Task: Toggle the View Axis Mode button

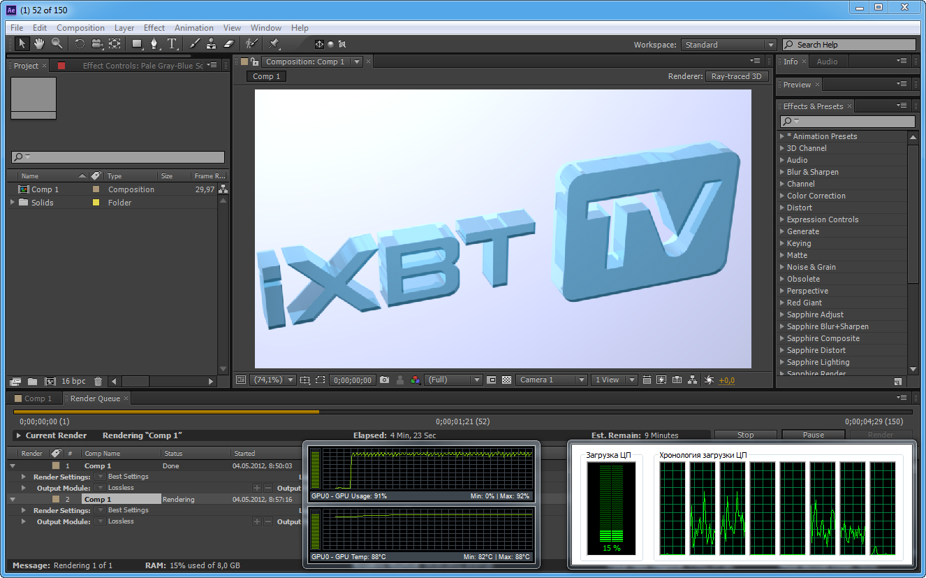Action: click(341, 44)
